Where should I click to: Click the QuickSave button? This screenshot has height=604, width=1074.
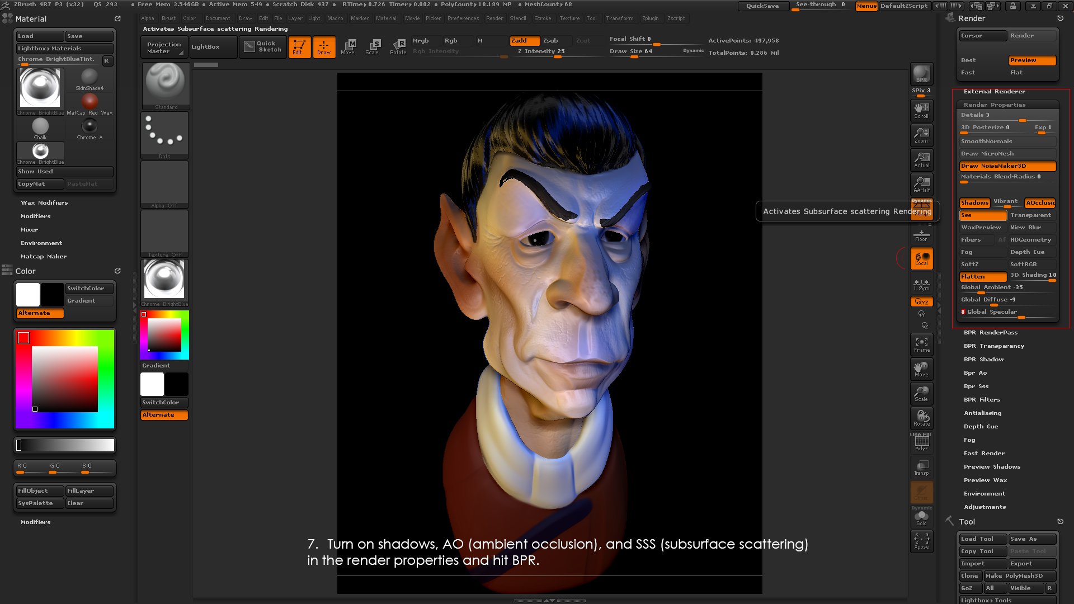pyautogui.click(x=762, y=6)
